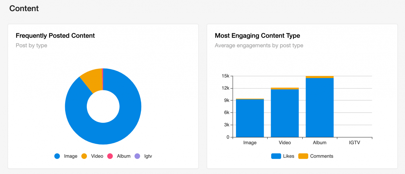The width and height of the screenshot is (405, 174).
Task: Click the orange comments segment atop Album bar
Action: [320, 77]
